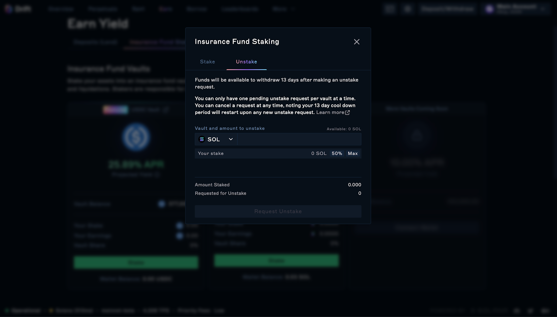Viewport: 557px width, 317px height.
Task: Switch to the Stake tab
Action: click(207, 62)
